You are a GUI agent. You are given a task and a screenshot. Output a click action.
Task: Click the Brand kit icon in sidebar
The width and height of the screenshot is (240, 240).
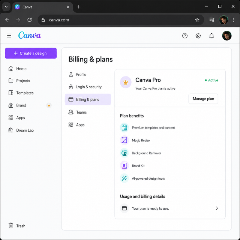point(11,105)
